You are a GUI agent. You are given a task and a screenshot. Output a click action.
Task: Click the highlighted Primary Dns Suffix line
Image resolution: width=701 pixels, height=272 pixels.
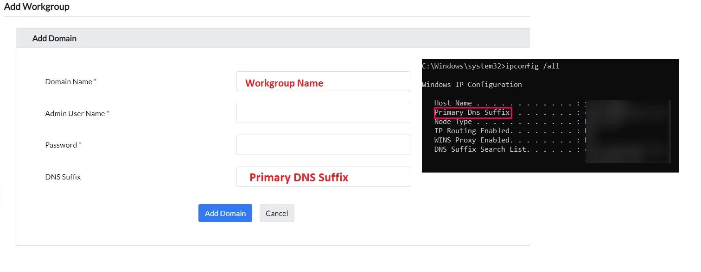(472, 112)
